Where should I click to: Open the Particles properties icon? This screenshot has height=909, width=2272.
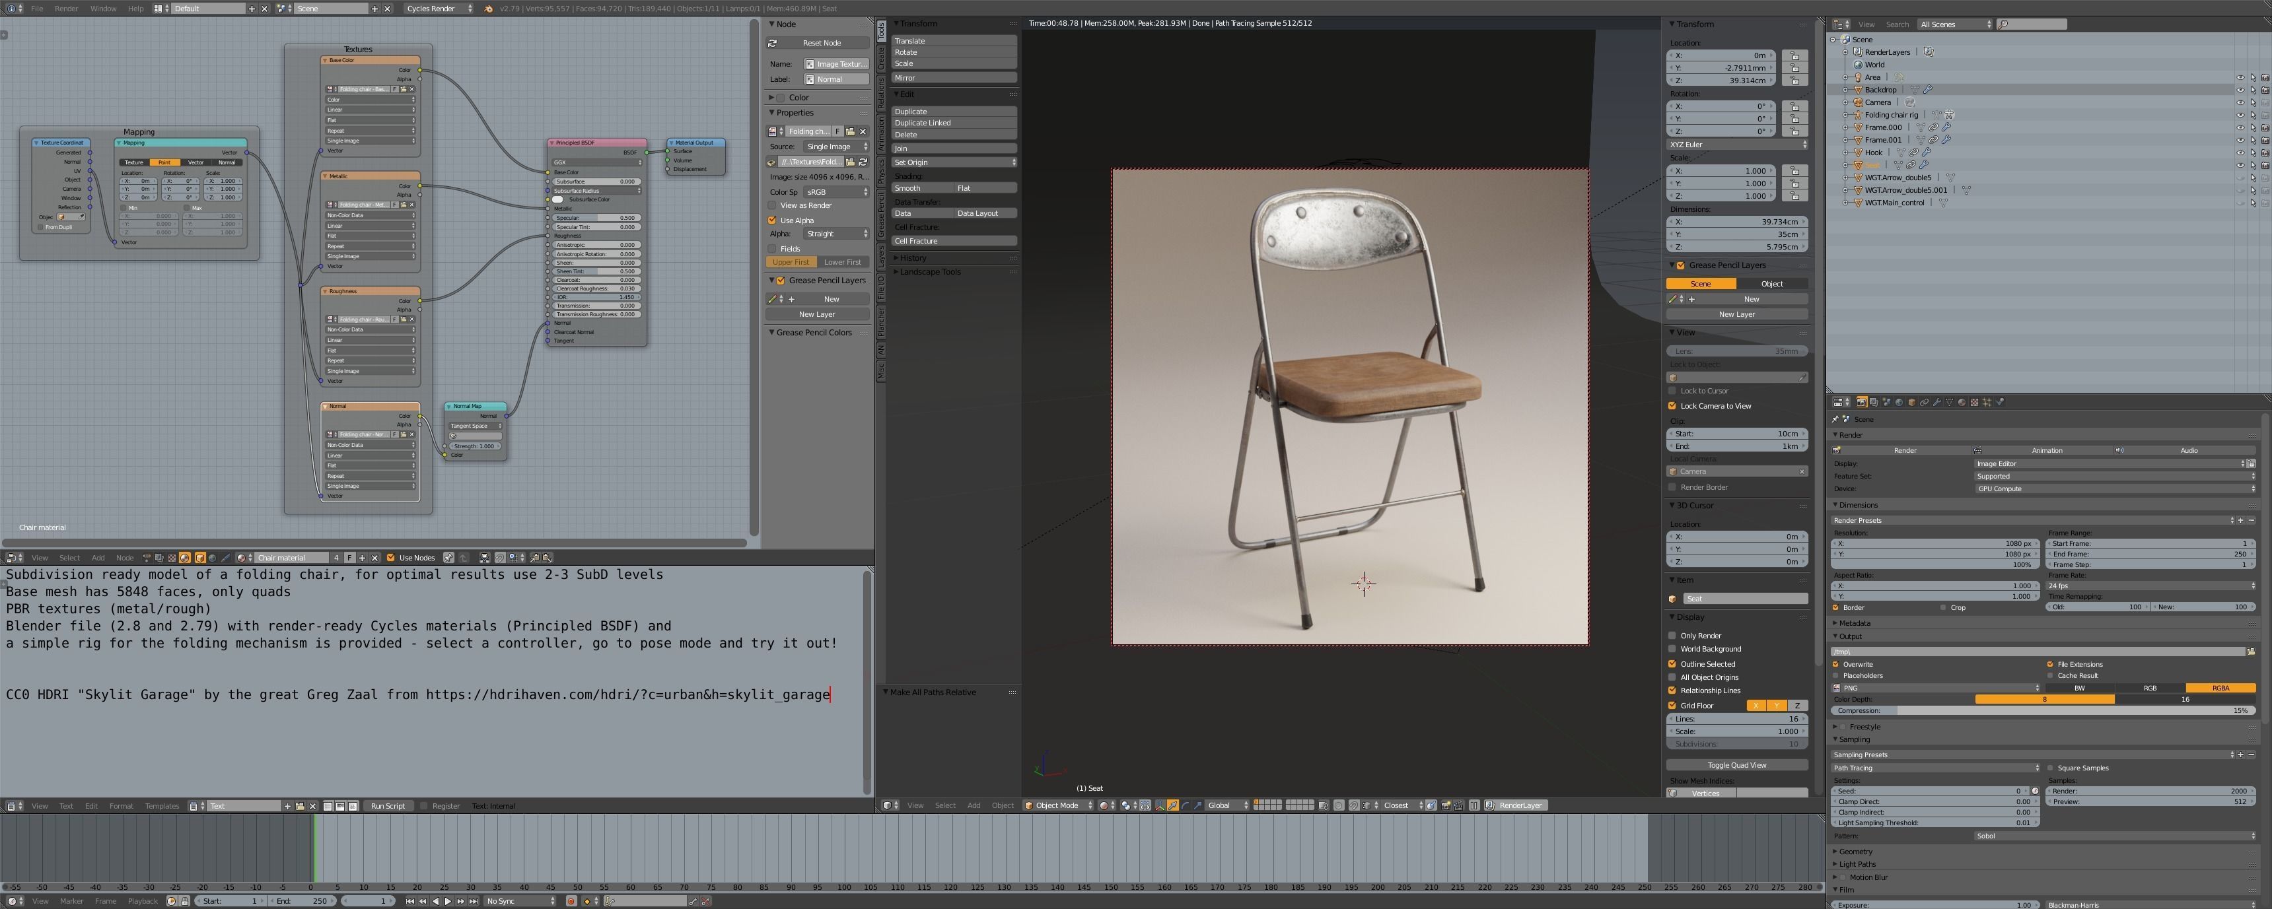click(x=1987, y=402)
